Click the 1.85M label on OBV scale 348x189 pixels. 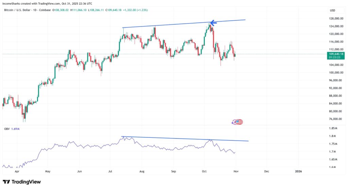coord(333,128)
